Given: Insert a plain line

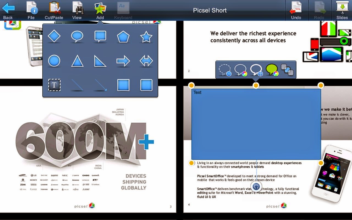Looking at the screenshot, I should pyautogui.click(x=77, y=85).
